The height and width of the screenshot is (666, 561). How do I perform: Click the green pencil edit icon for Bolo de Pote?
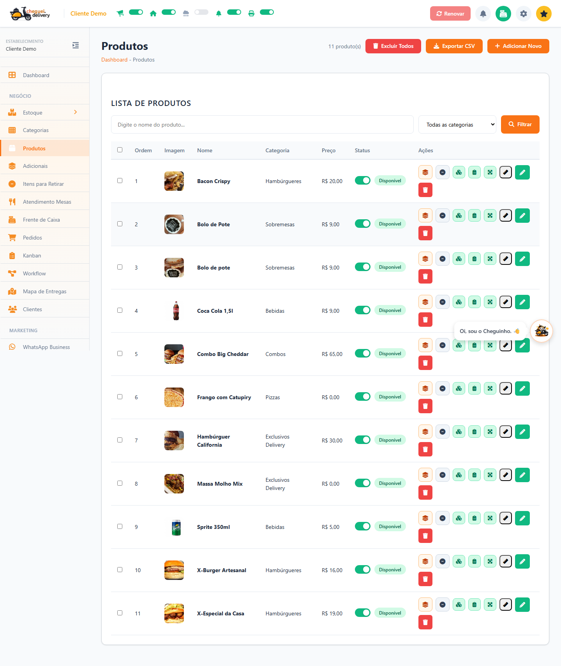point(522,215)
